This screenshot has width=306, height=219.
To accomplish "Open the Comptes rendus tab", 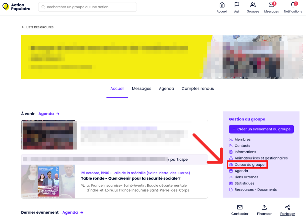I will pos(198,89).
